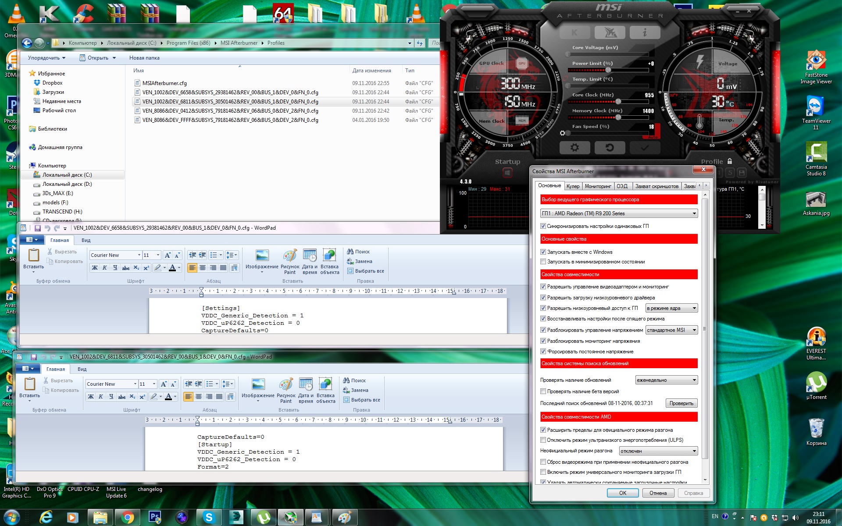The height and width of the screenshot is (526, 842).
Task: Toggle 'Форсировать постоянное напряжение' checkbox
Action: point(543,352)
